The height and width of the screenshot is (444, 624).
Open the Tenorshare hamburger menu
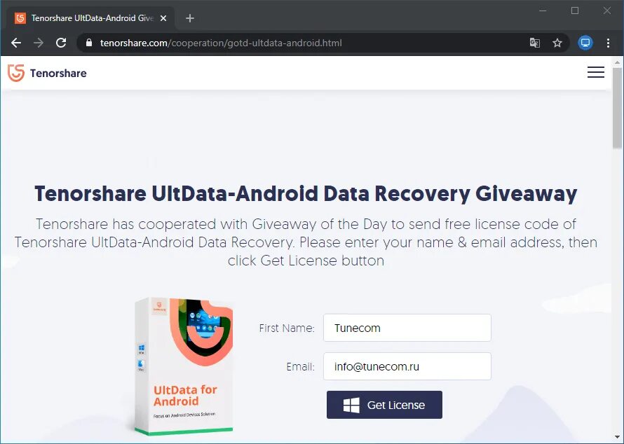pos(596,72)
